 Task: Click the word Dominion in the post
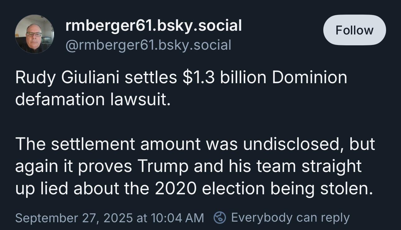(x=310, y=77)
